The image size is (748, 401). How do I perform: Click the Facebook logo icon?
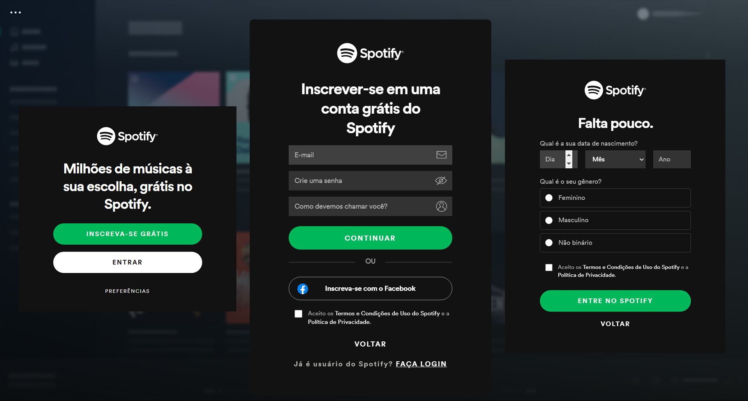pos(303,289)
